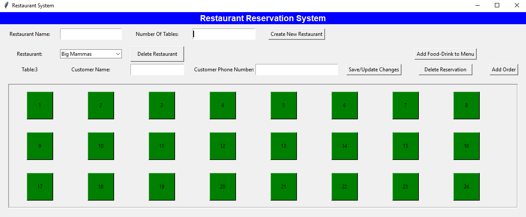Click the Restaurant System feather icon
Screen dimensions: 526x217
point(6,6)
